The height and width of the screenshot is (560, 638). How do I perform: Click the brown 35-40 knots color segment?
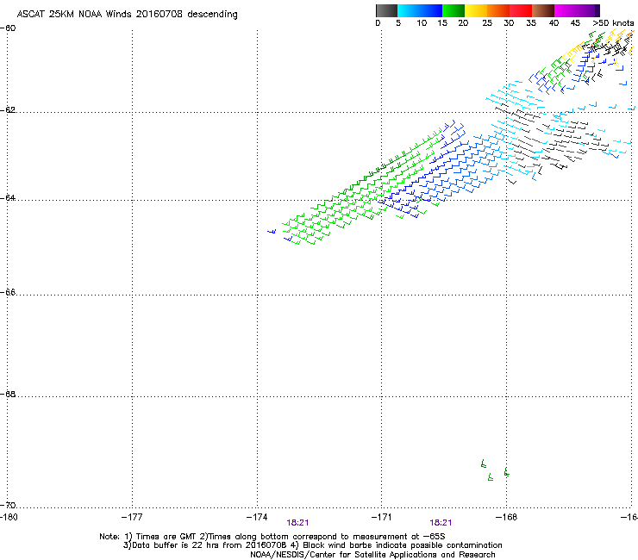pyautogui.click(x=543, y=10)
